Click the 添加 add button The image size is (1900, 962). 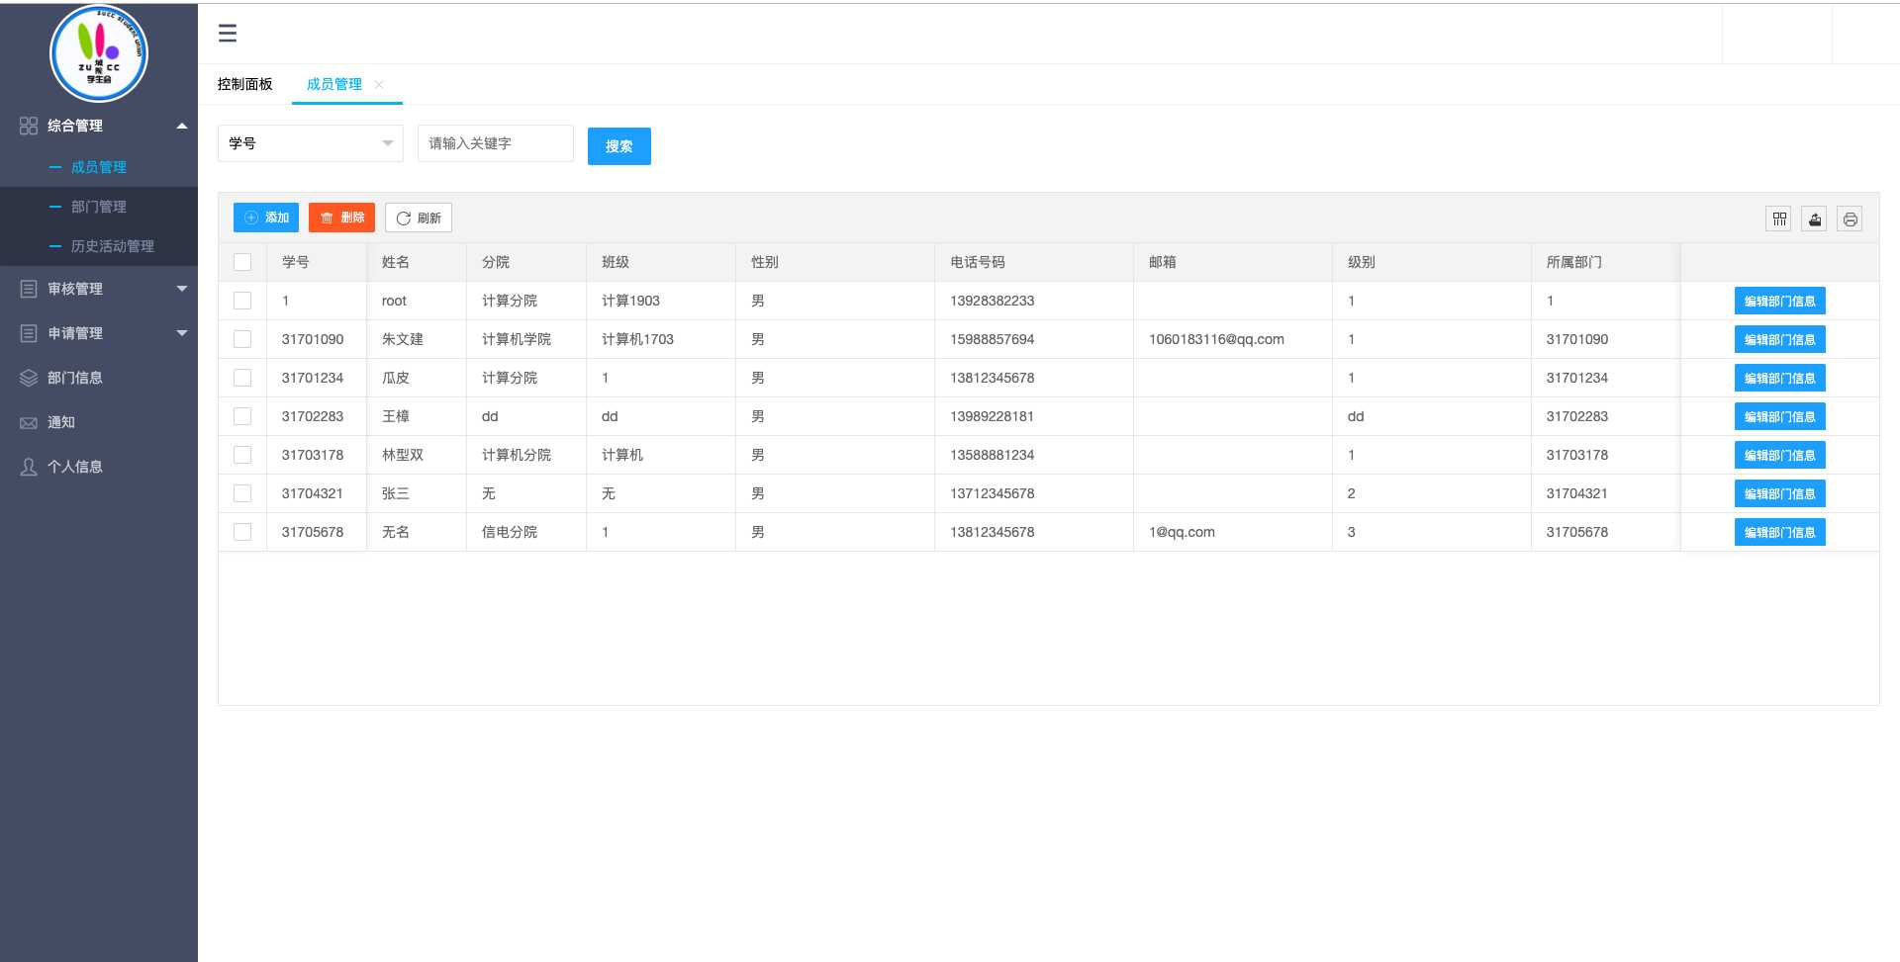pyautogui.click(x=266, y=218)
